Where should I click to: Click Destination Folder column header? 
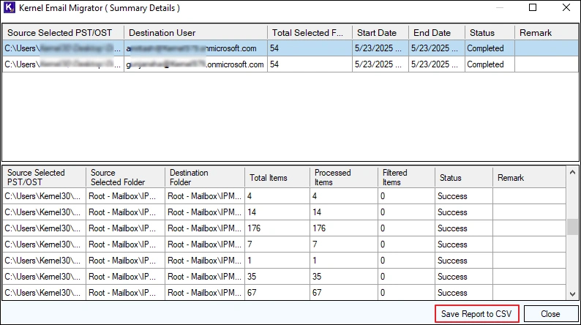[x=205, y=178]
